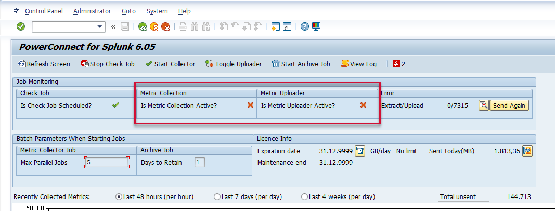Click the green Back arrow icon
The image size is (555, 211).
pos(143,26)
